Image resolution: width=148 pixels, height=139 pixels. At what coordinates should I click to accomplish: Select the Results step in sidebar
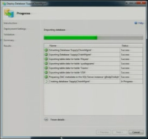coord(7,46)
